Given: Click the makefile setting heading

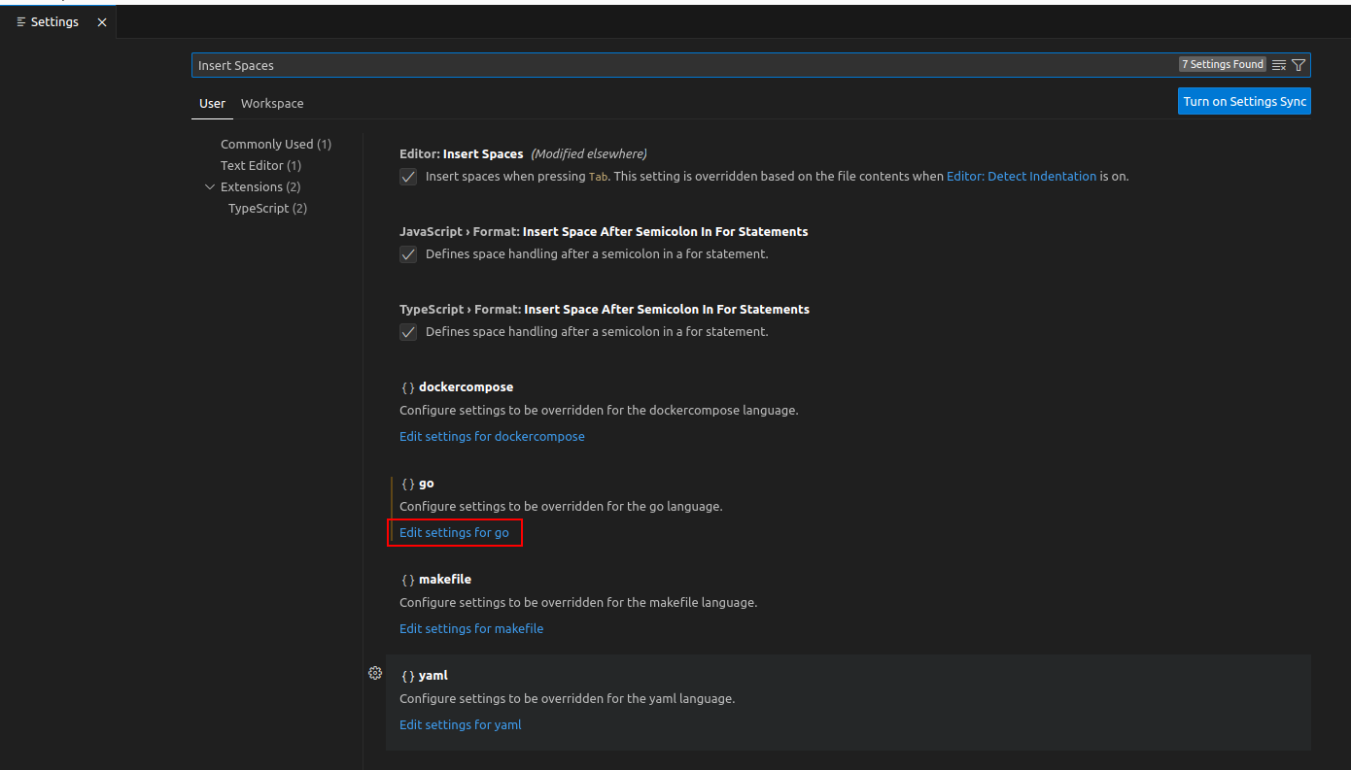Looking at the screenshot, I should tap(445, 579).
